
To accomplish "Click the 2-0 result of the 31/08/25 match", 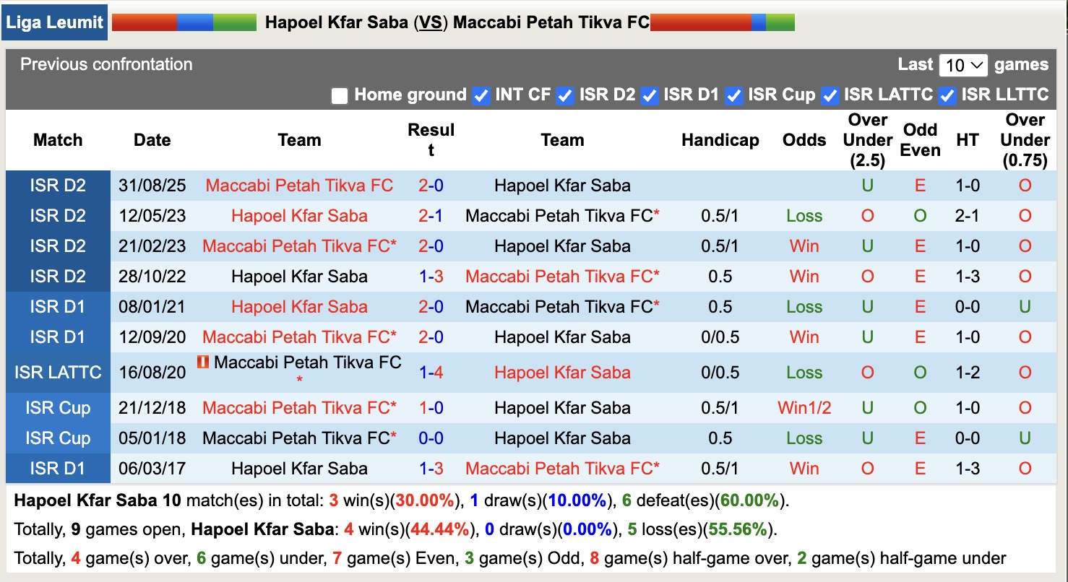I will pos(431,185).
